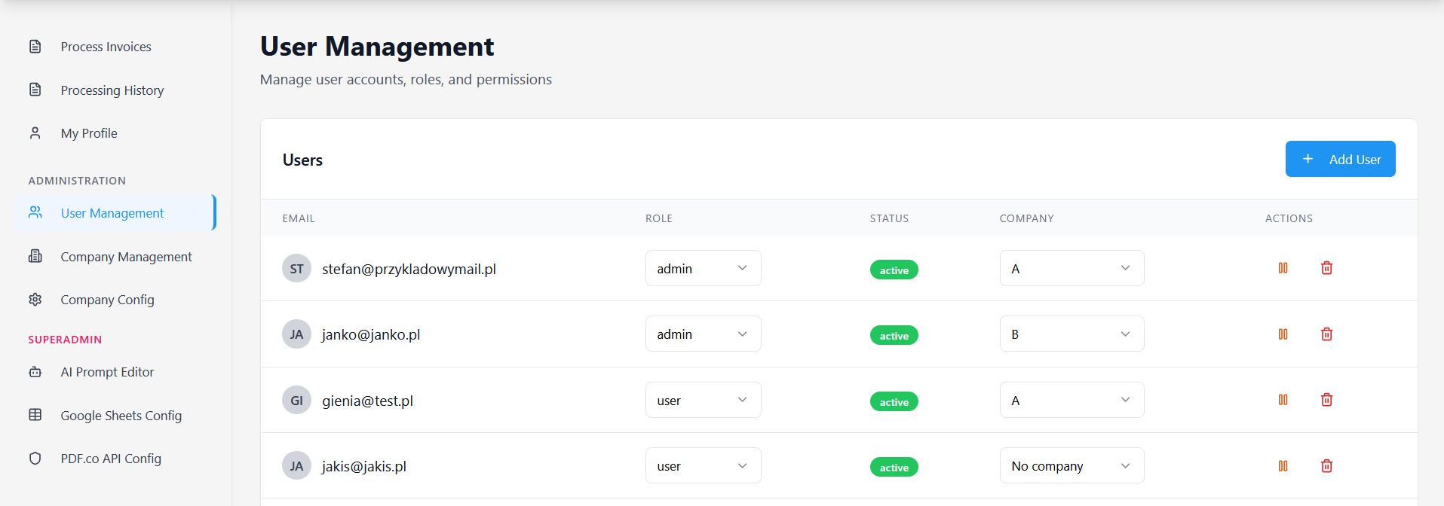Image resolution: width=1444 pixels, height=506 pixels.
Task: Click the Add User button
Action: point(1340,160)
